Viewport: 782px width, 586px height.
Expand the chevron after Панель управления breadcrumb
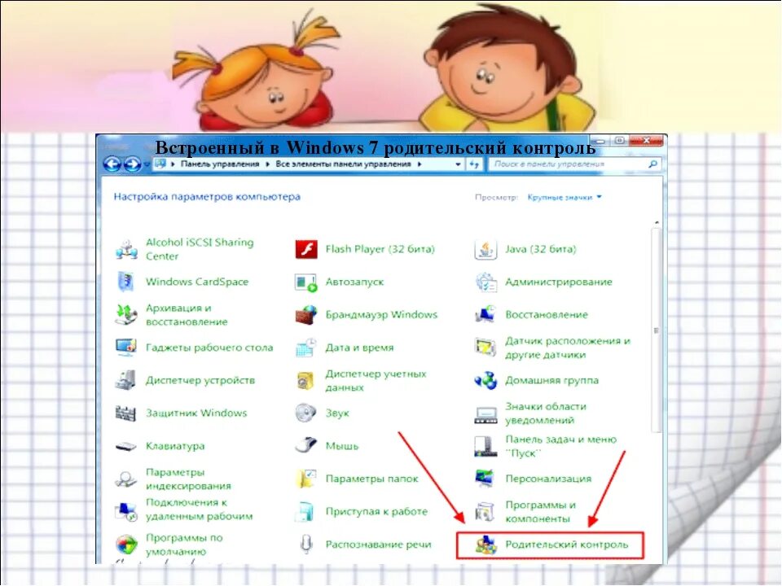pyautogui.click(x=267, y=164)
